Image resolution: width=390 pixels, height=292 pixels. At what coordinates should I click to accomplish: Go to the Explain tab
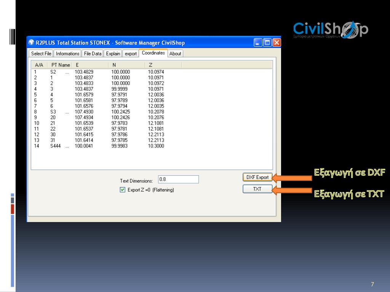coord(113,54)
